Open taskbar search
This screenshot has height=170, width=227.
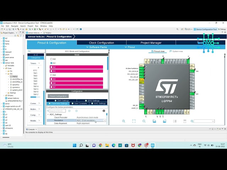click(x=81, y=145)
